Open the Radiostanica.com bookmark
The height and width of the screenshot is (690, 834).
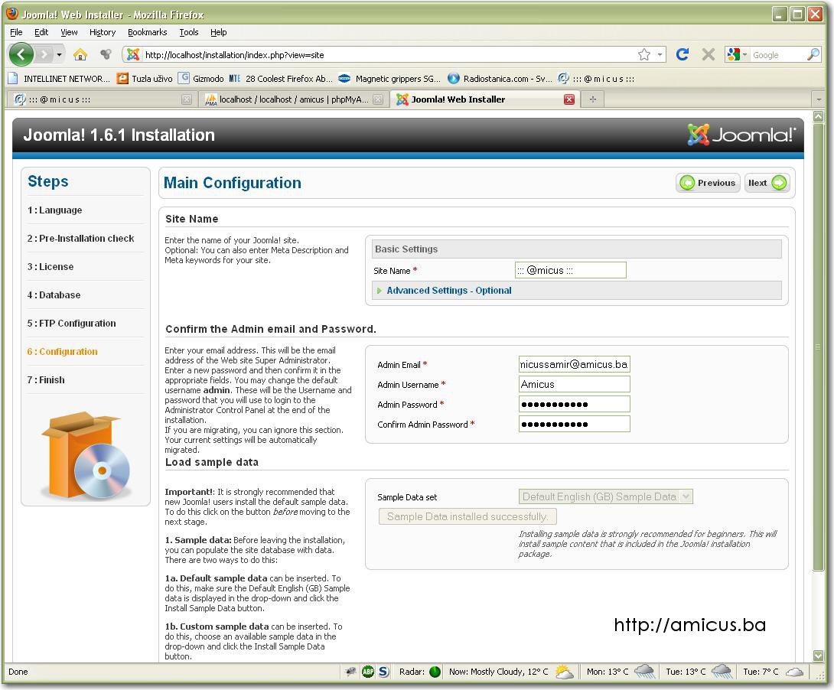pos(500,79)
